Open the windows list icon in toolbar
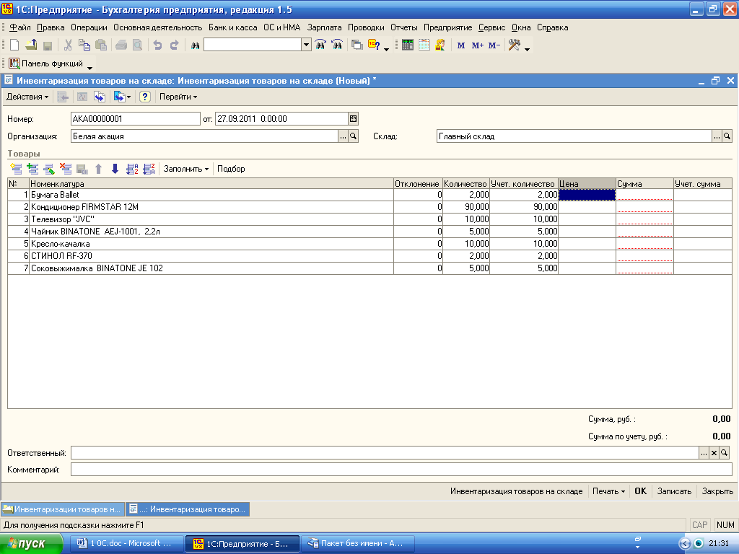The height and width of the screenshot is (554, 739). [357, 45]
